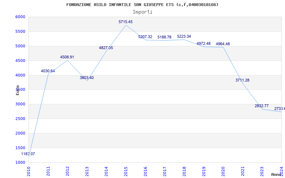The height and width of the screenshot is (178, 285).
Task: Click the Anno x-axis title
Action: tap(276, 175)
